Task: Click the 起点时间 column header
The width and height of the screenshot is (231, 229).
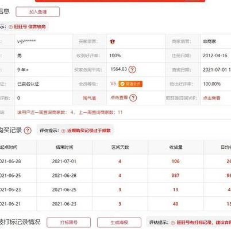Action: coord(9,147)
